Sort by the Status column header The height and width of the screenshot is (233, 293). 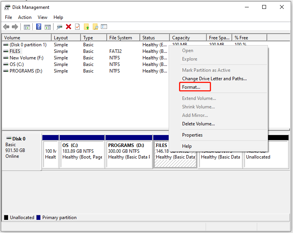(155, 38)
